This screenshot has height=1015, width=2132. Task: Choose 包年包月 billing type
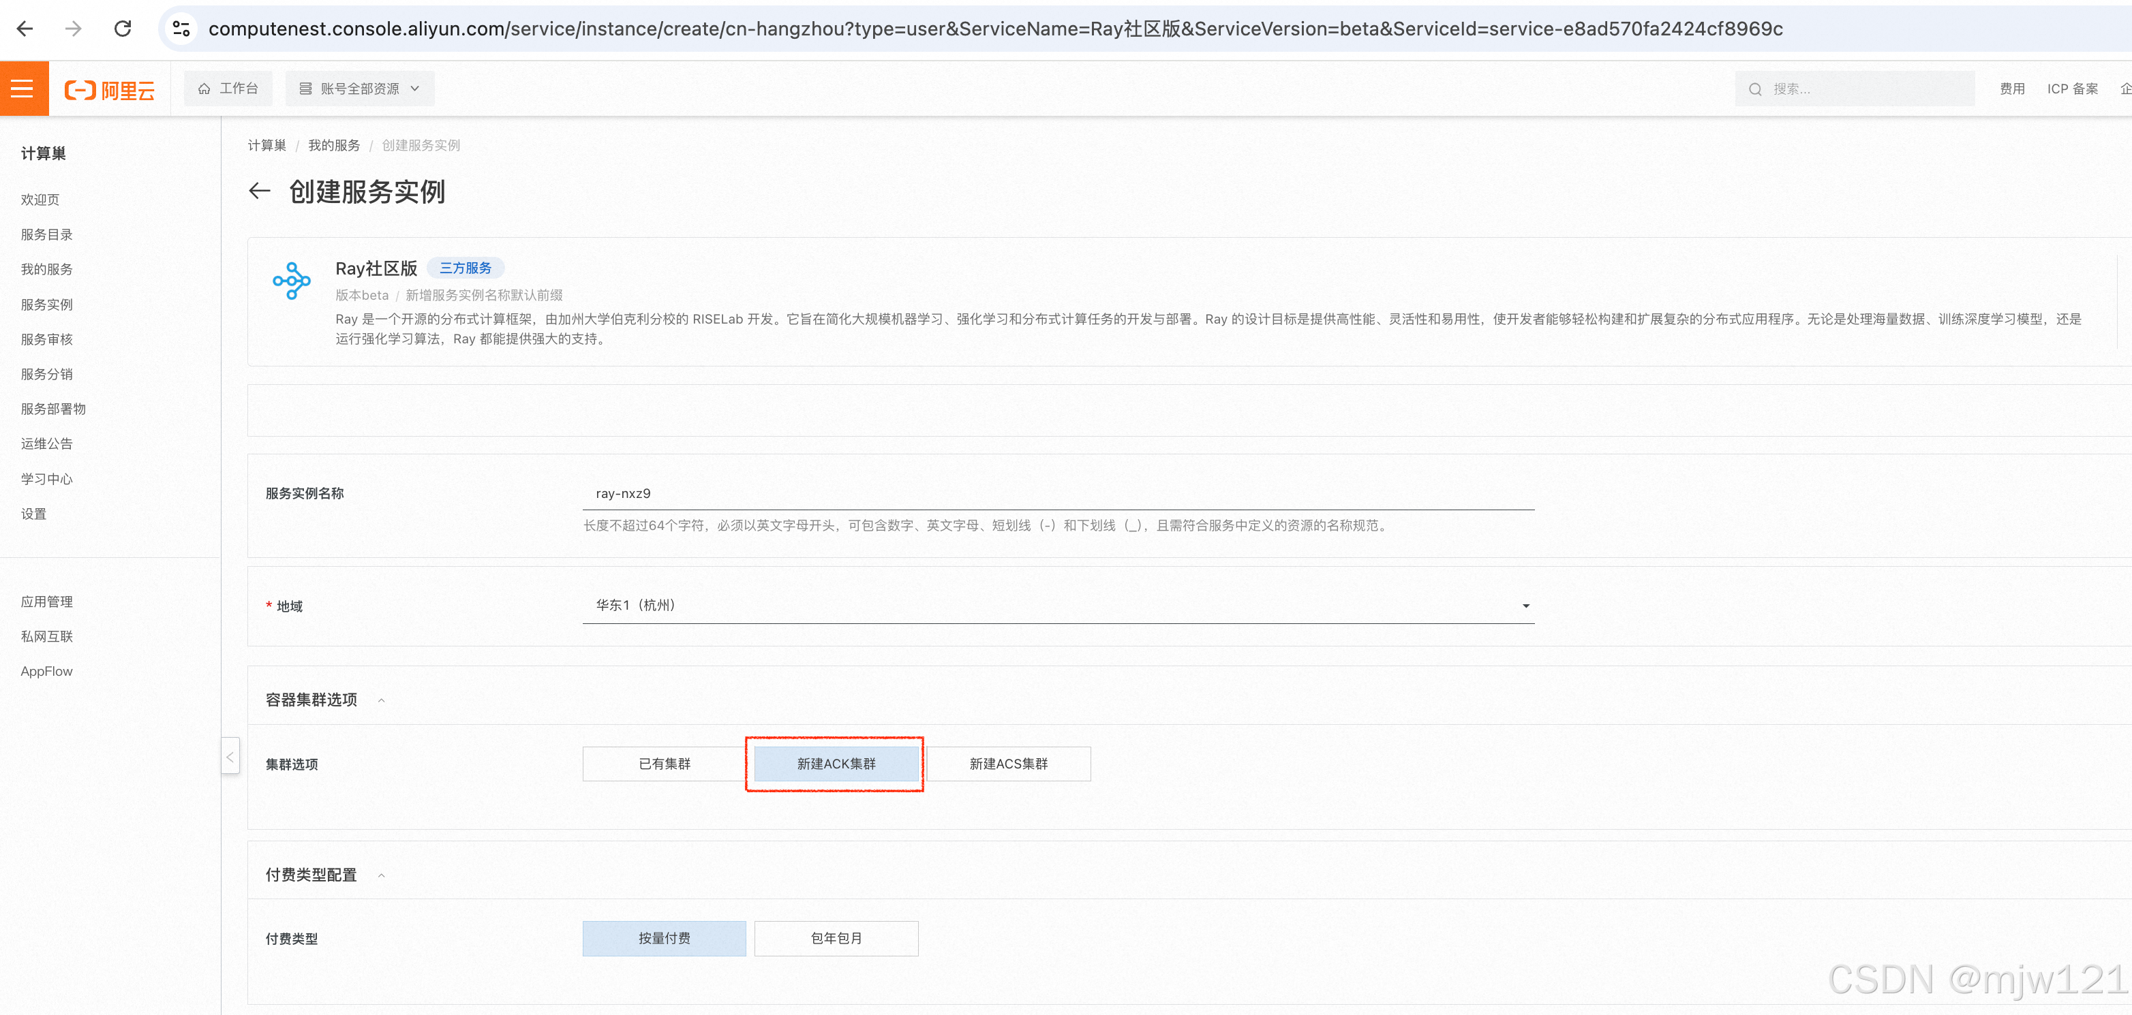[836, 938]
